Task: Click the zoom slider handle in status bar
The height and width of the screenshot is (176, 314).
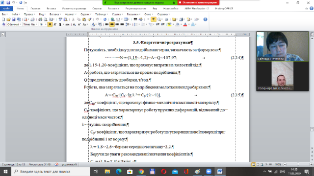Action: click(298, 164)
